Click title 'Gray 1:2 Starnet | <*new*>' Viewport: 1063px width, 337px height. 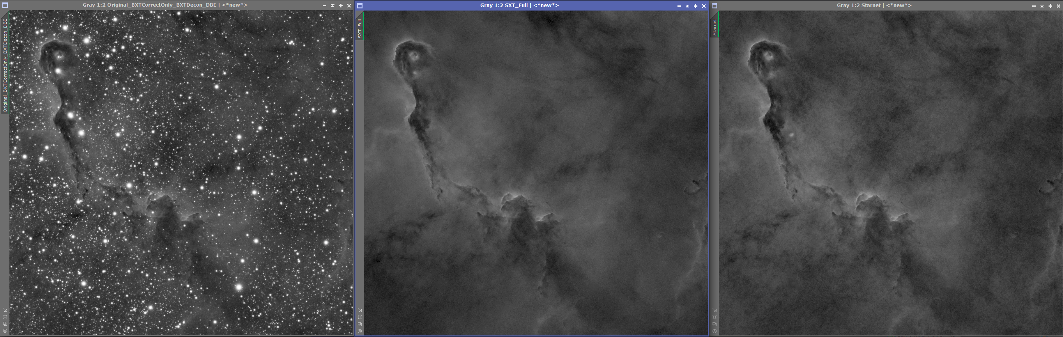tap(874, 5)
